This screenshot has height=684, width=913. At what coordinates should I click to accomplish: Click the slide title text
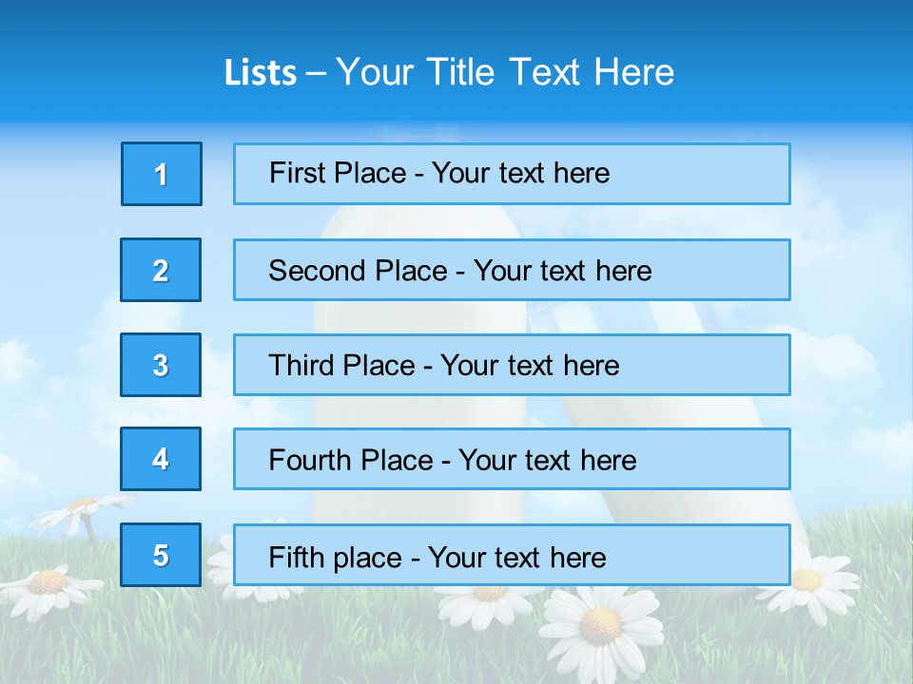point(449,72)
